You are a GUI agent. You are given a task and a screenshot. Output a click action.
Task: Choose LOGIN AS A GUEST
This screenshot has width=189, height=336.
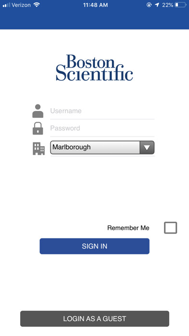pos(94,319)
